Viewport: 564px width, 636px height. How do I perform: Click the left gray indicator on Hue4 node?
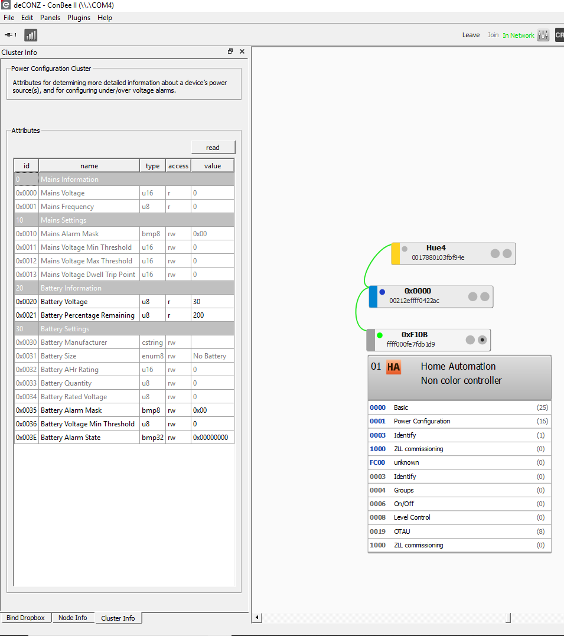tap(405, 249)
